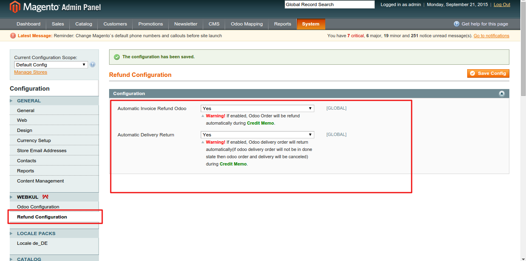This screenshot has height=261, width=526.
Task: Select General in the configuration sidebar
Action: (x=26, y=110)
